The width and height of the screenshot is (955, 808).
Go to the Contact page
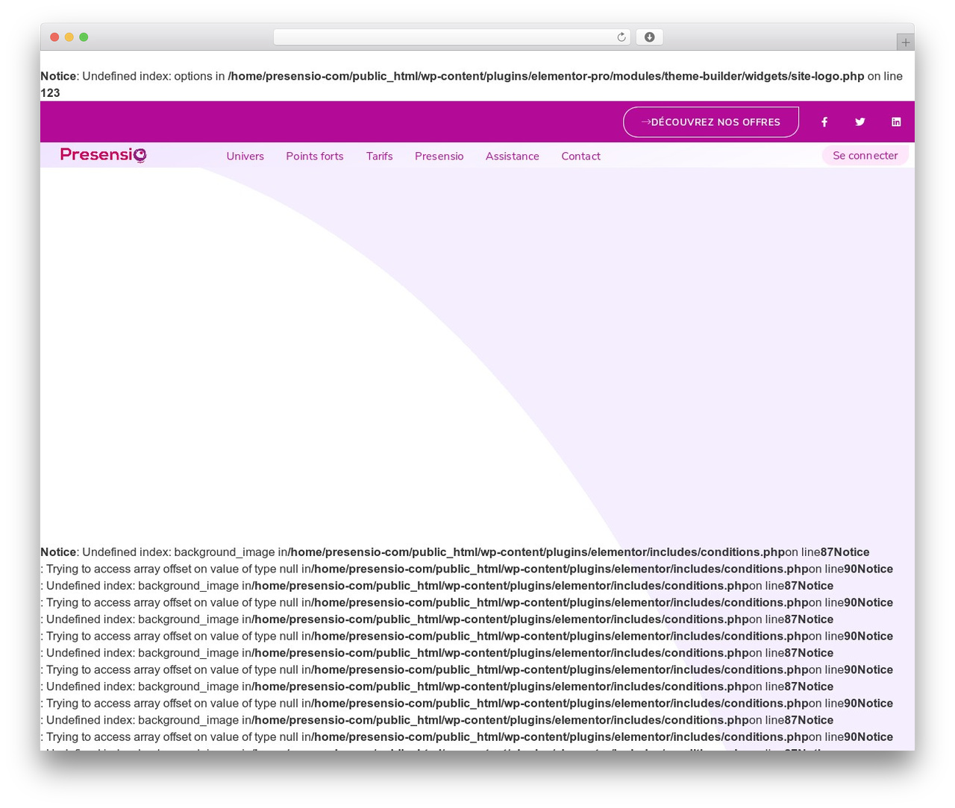point(580,157)
